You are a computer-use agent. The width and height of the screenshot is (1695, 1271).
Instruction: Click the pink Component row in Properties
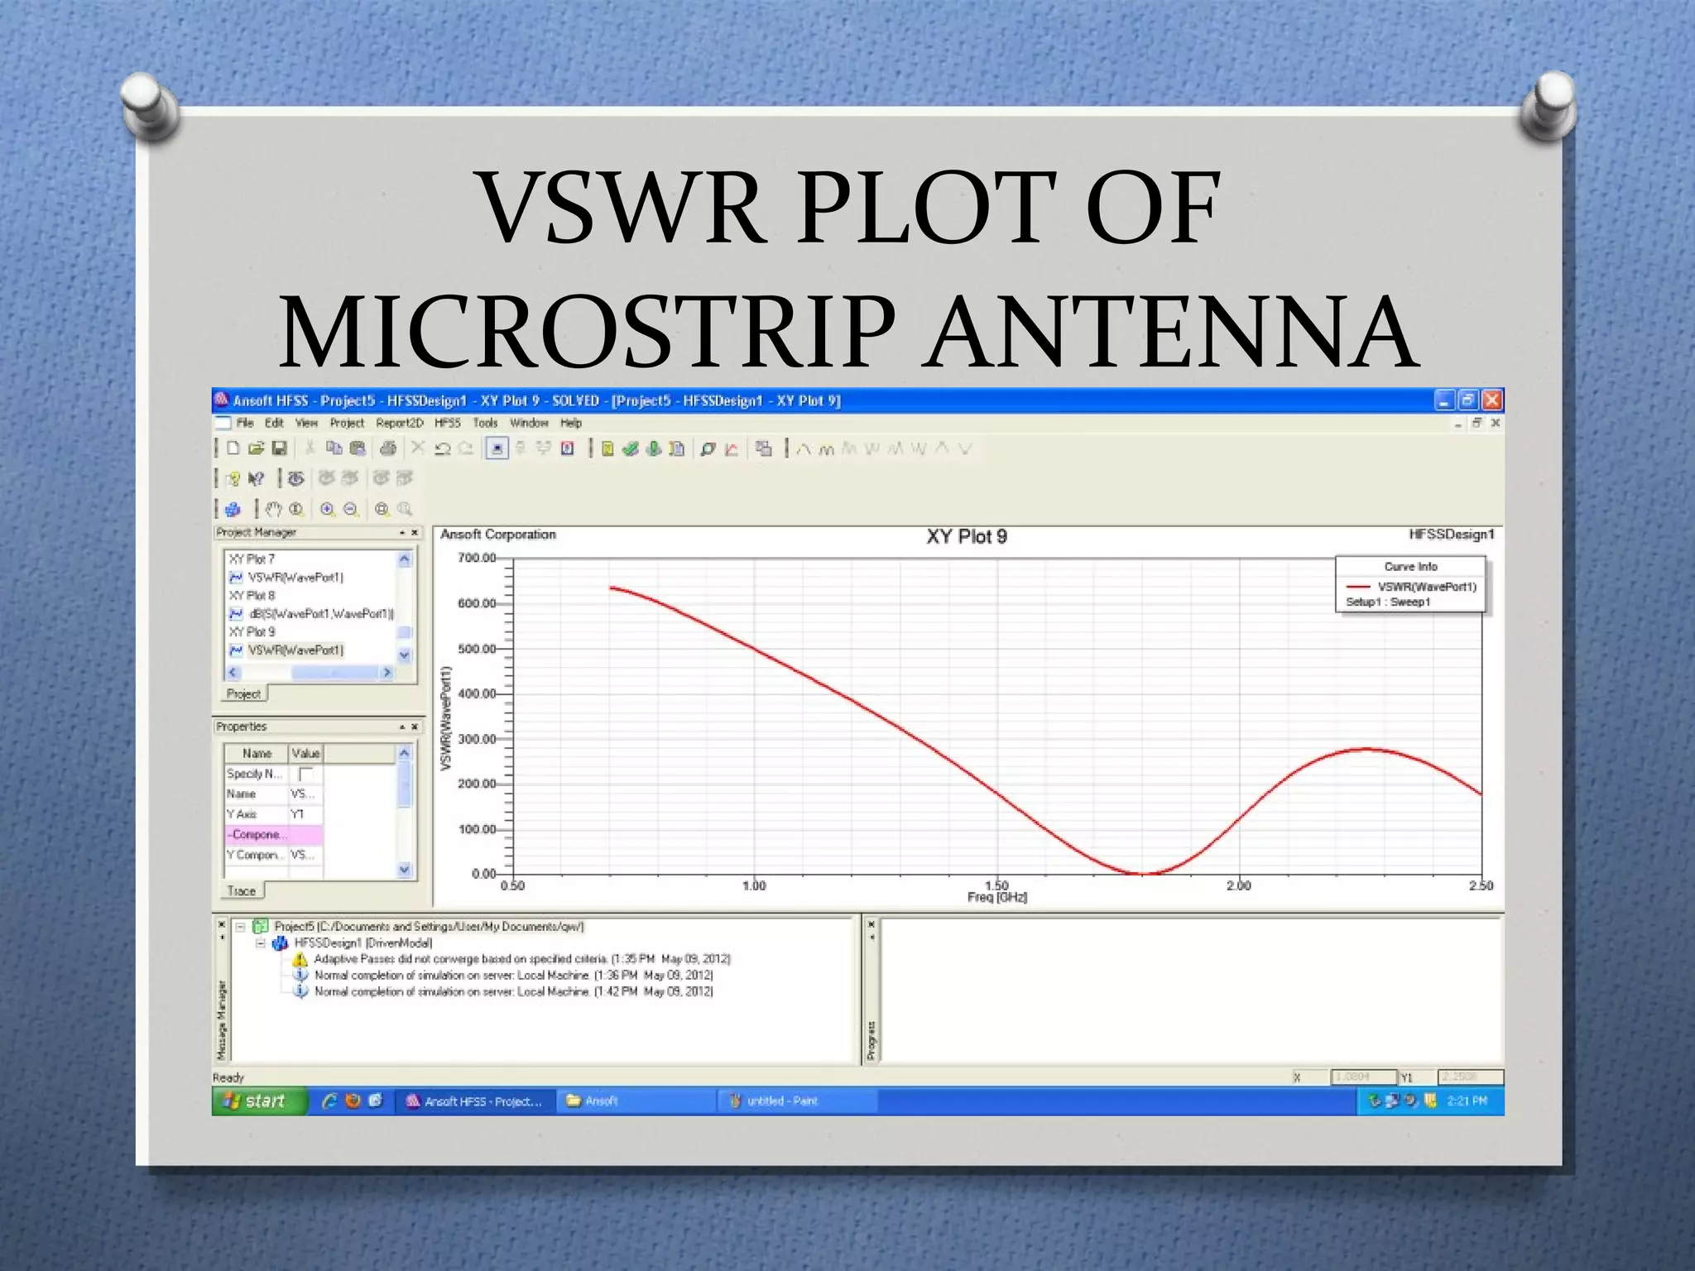click(273, 835)
